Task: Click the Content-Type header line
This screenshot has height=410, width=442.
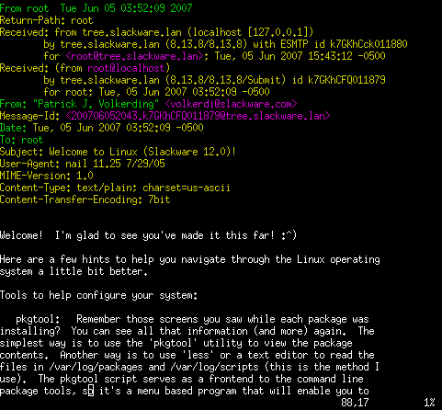Action: (115, 188)
